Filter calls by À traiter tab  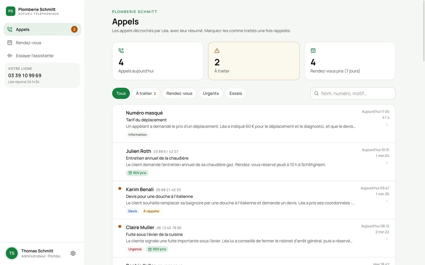[x=146, y=94]
